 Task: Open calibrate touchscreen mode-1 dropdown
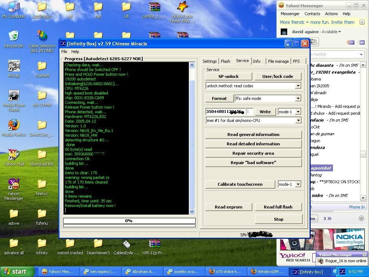pyautogui.click(x=298, y=184)
